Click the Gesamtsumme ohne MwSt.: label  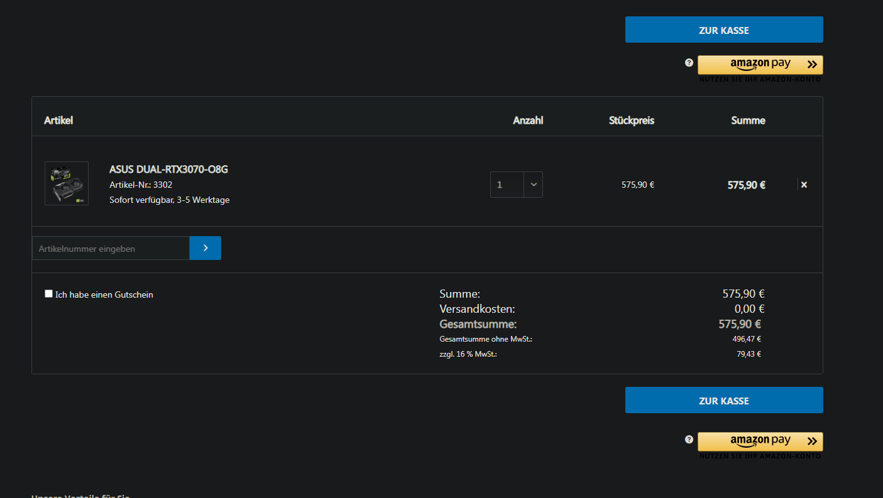(x=486, y=339)
